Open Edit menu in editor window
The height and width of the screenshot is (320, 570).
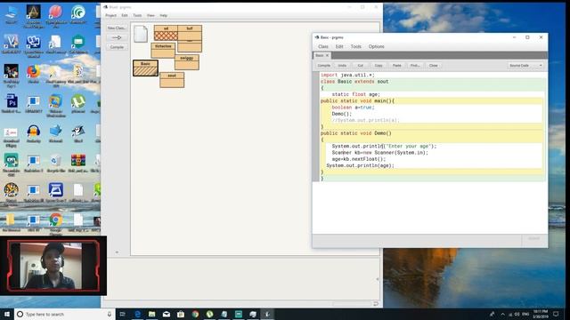pyautogui.click(x=339, y=46)
